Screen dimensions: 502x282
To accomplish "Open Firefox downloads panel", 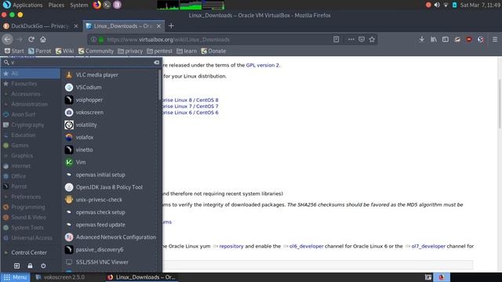I will [422, 39].
